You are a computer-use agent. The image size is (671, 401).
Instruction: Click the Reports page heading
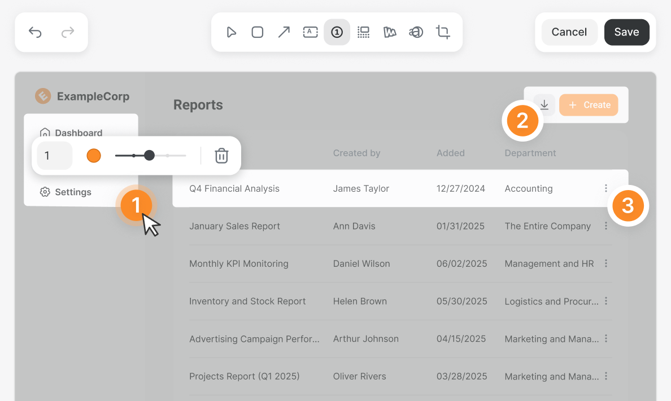click(x=198, y=105)
